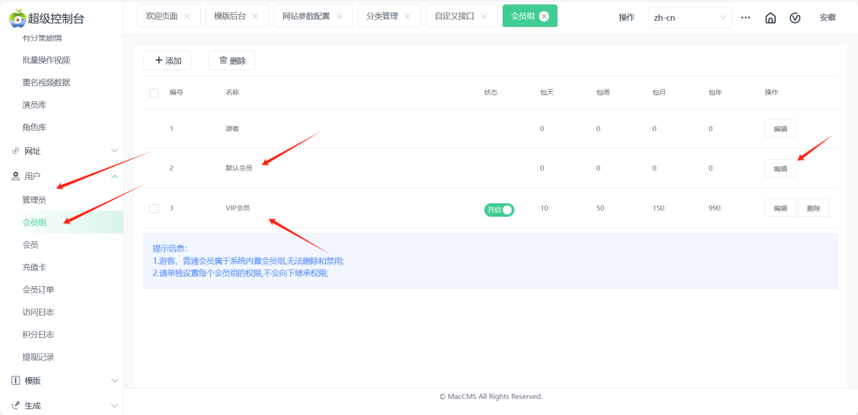This screenshot has height=415, width=858.
Task: Open the three-dots more menu
Action: [745, 18]
